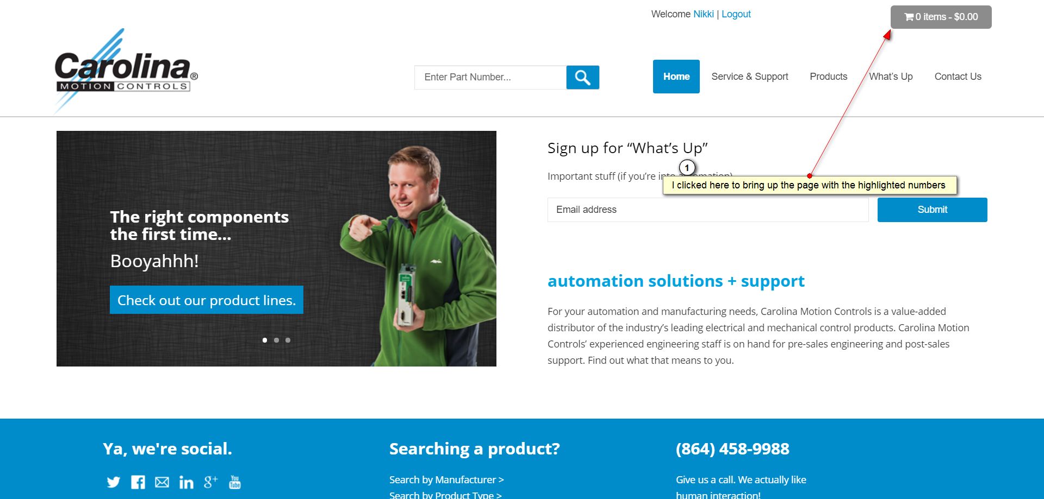The height and width of the screenshot is (499, 1044).
Task: Open the Service & Support menu
Action: coord(750,77)
